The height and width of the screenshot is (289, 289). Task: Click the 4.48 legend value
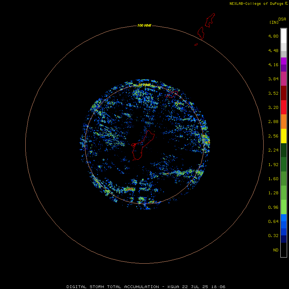pyautogui.click(x=273, y=50)
